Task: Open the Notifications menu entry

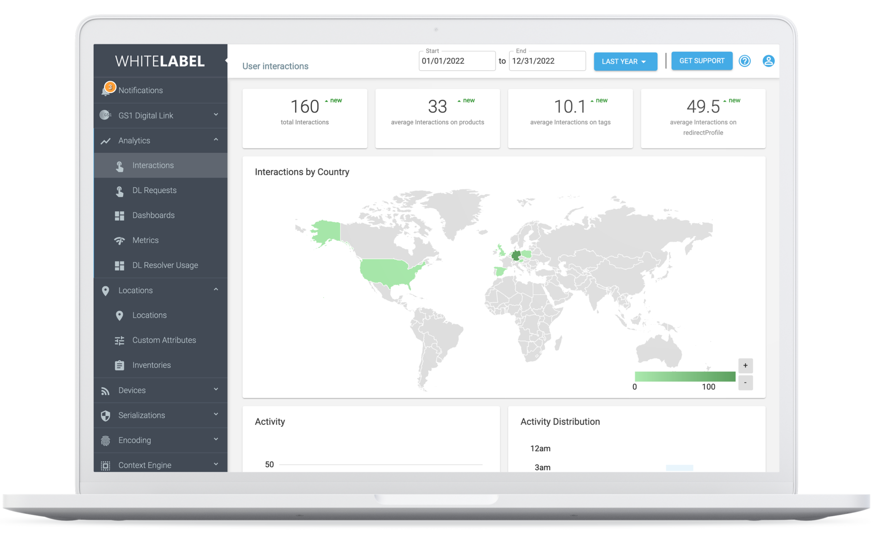Action: pos(161,90)
